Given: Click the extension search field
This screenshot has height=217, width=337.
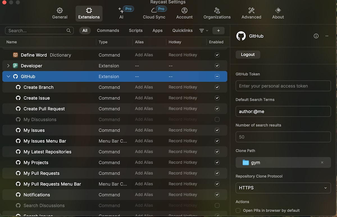Looking at the screenshot, I should pyautogui.click(x=39, y=31).
